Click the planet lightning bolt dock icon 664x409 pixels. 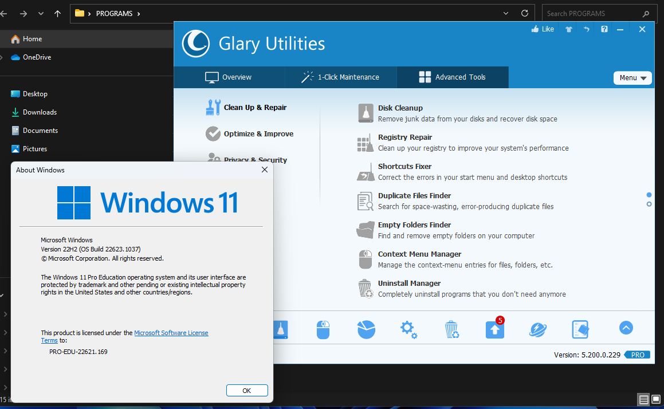click(538, 329)
